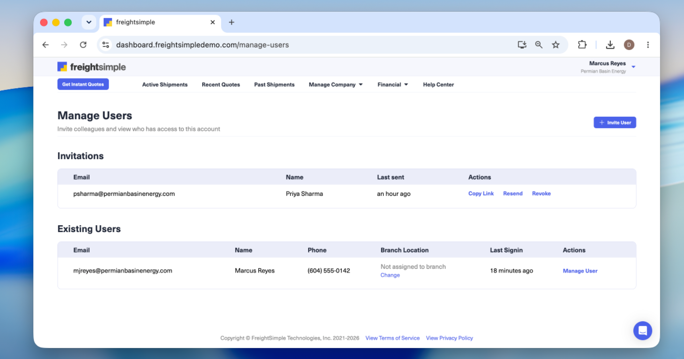View Terms of Service link
Image resolution: width=684 pixels, height=359 pixels.
[x=392, y=338]
